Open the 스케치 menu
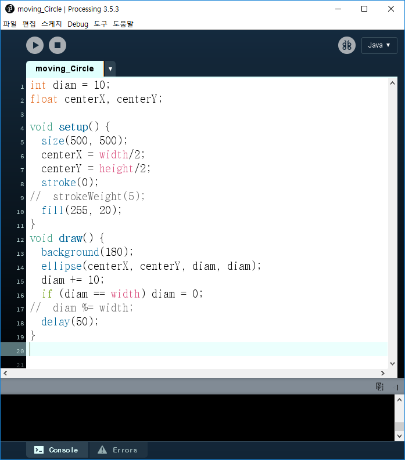This screenshot has height=460, width=405. pyautogui.click(x=52, y=24)
